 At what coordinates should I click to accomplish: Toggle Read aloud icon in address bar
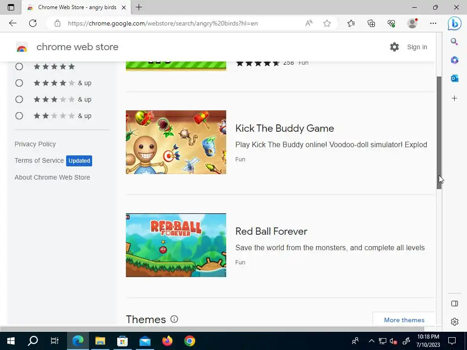[309, 23]
